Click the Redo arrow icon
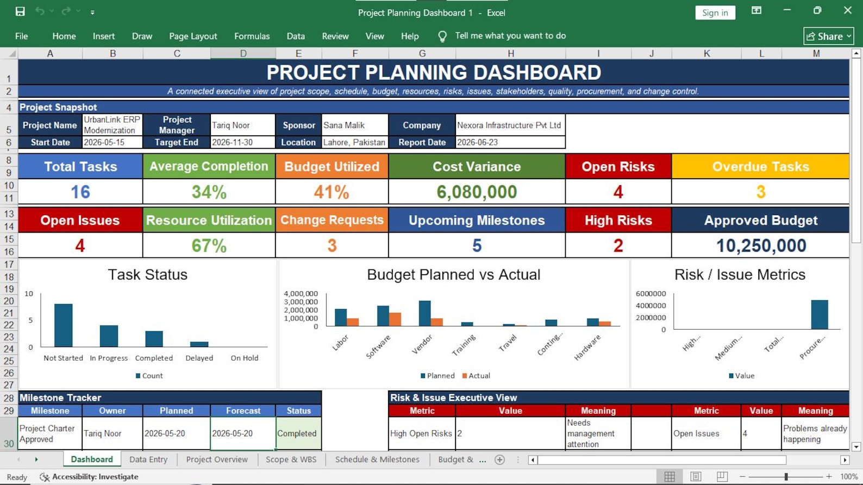This screenshot has height=485, width=863. tap(66, 11)
